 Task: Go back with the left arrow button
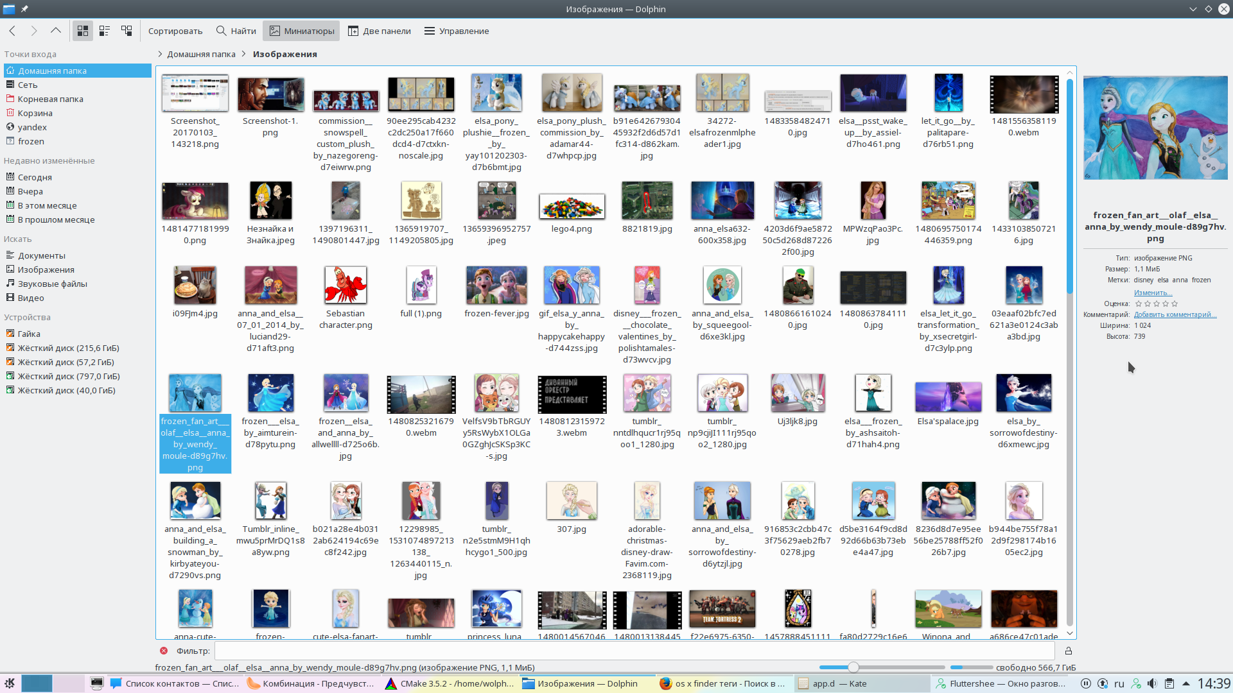[x=12, y=31]
